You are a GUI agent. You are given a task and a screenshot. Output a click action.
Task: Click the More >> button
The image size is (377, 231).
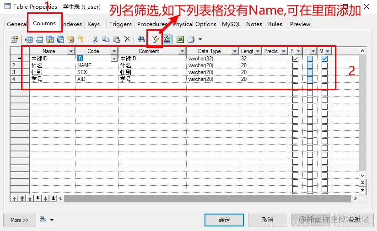(x=20, y=220)
